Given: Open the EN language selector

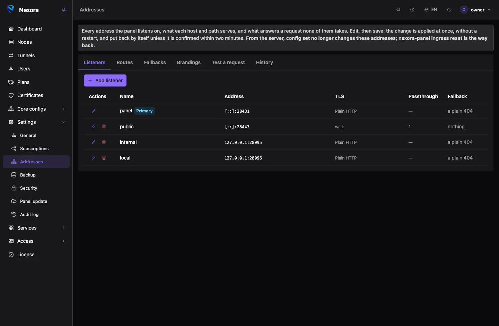Looking at the screenshot, I should pos(431,10).
